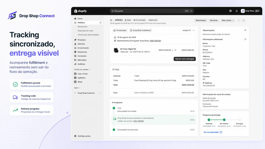Open the notifications bell

(x=237, y=11)
